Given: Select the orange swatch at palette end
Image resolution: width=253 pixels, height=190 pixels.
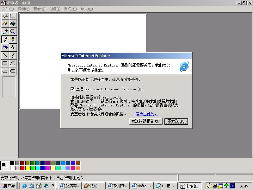Looking at the screenshot, I should [78, 168].
